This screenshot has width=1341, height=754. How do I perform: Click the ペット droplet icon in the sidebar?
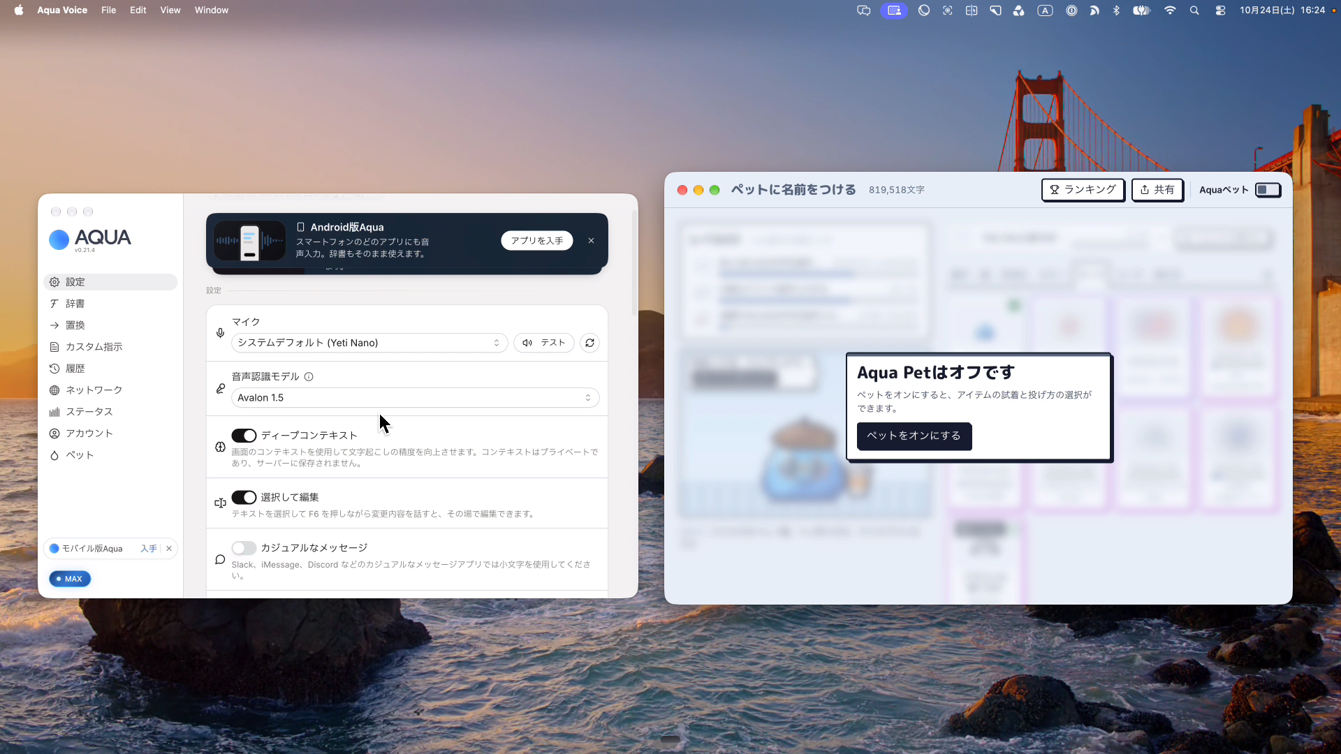click(x=54, y=455)
